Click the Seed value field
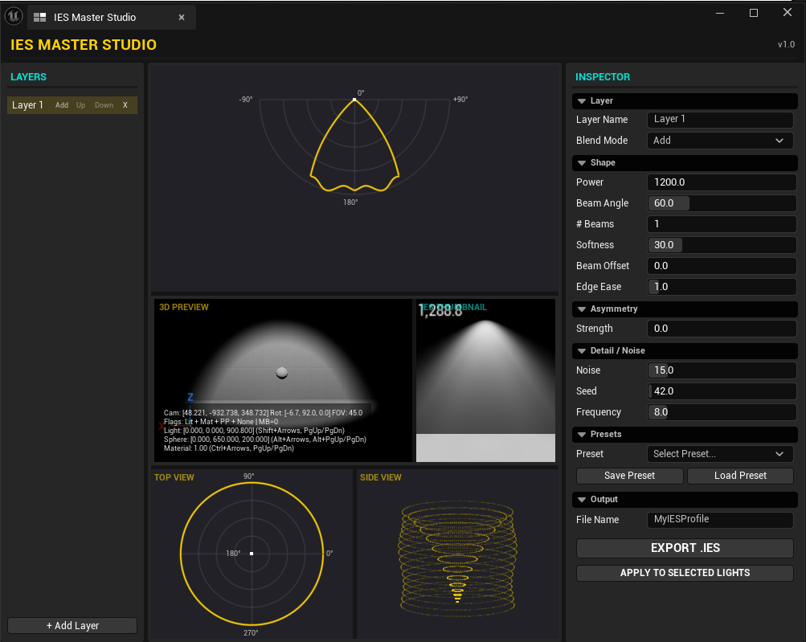The height and width of the screenshot is (642, 806). click(722, 391)
